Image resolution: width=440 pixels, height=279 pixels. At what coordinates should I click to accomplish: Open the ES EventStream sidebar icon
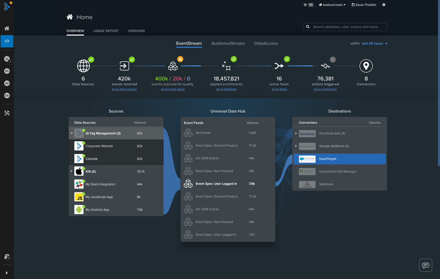click(7, 71)
